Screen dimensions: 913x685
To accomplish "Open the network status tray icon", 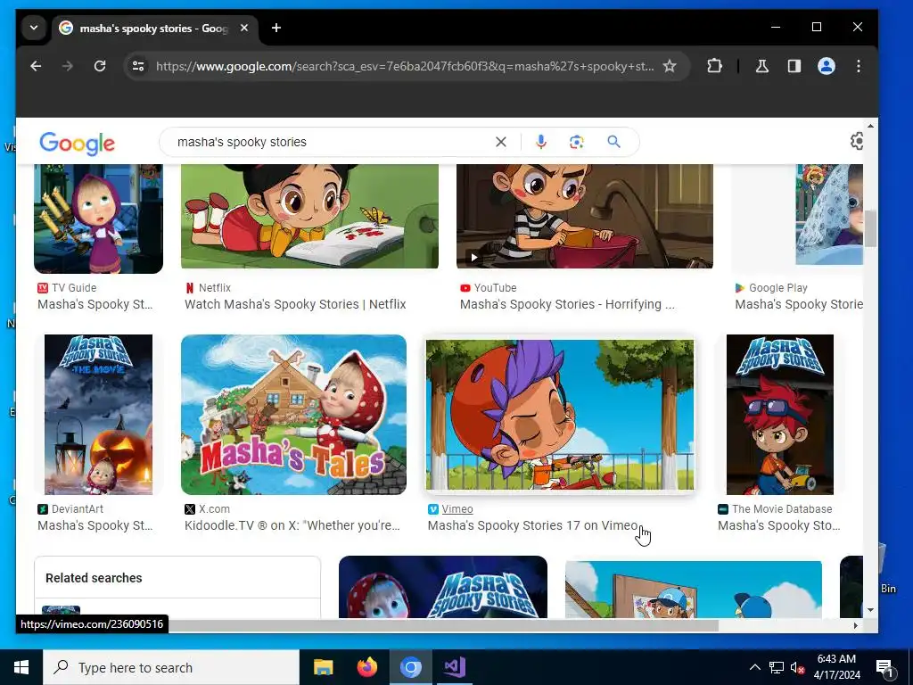I will [x=777, y=667].
